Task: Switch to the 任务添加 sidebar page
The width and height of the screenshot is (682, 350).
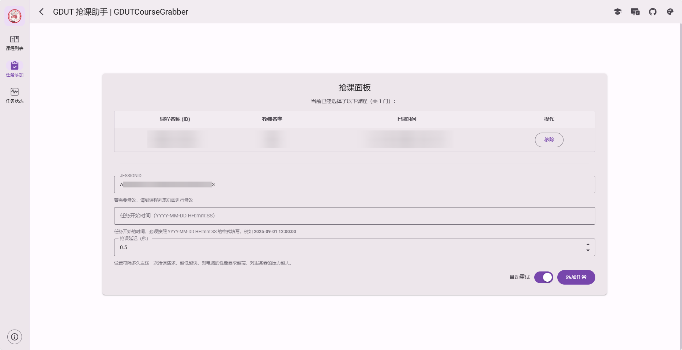Action: coord(15,69)
